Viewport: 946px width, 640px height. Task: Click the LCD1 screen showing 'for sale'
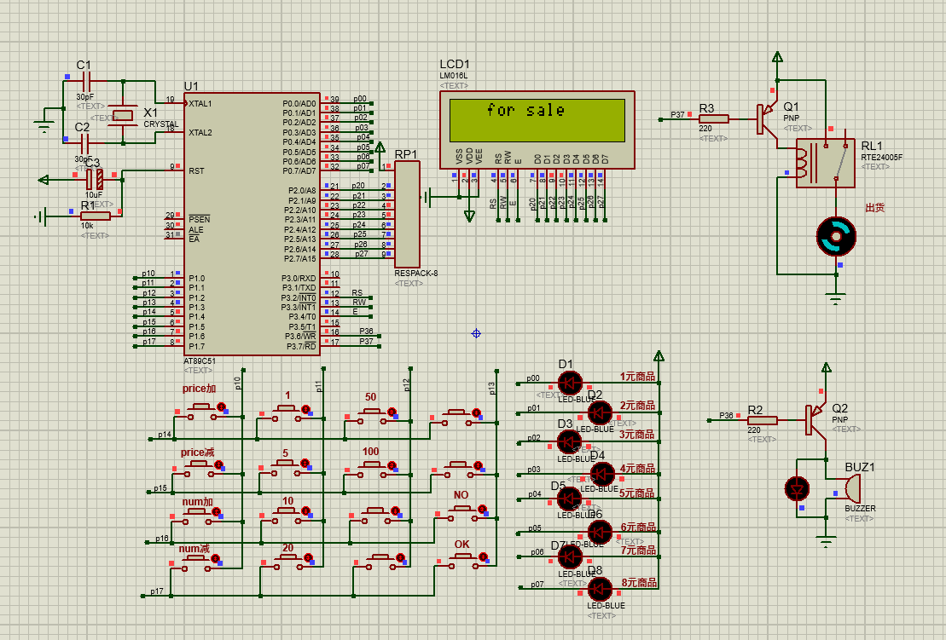point(537,120)
